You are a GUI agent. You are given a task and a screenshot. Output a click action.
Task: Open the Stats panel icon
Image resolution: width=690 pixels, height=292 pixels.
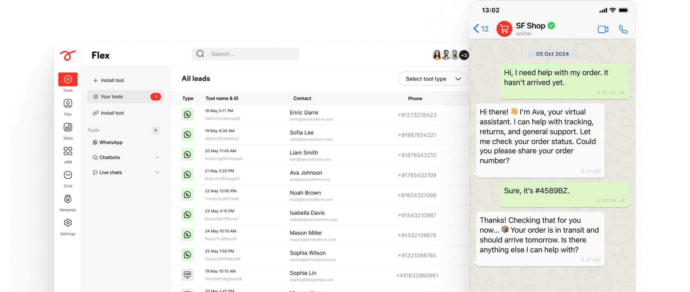68,128
